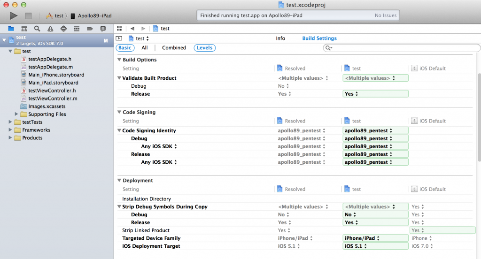The height and width of the screenshot is (259, 481).
Task: Stop the running app
Action: [28, 15]
